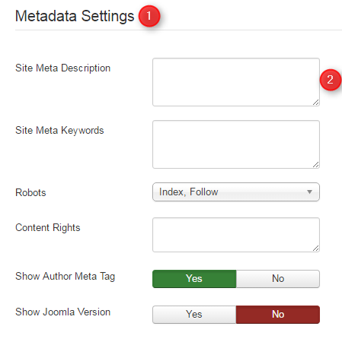Image resolution: width=342 pixels, height=342 pixels.
Task: Click the Show Joomla Version label
Action: tap(62, 312)
